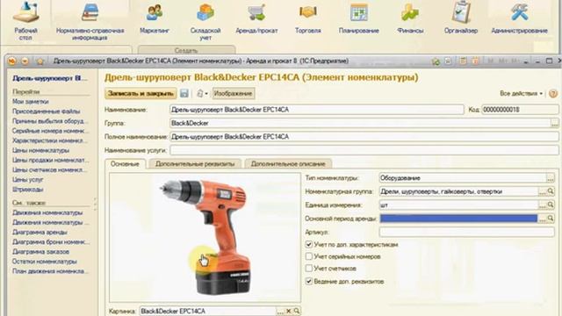Enable Учет счетчиков checkbox
Viewport: 562px width, 316px height.
click(x=308, y=269)
